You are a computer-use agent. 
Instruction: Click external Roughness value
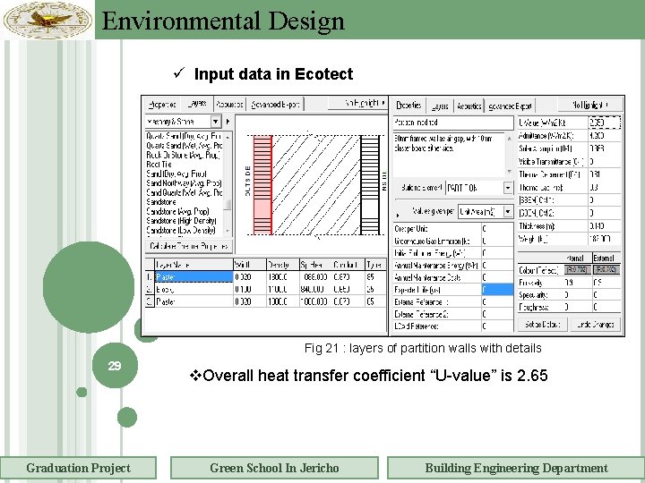point(606,307)
